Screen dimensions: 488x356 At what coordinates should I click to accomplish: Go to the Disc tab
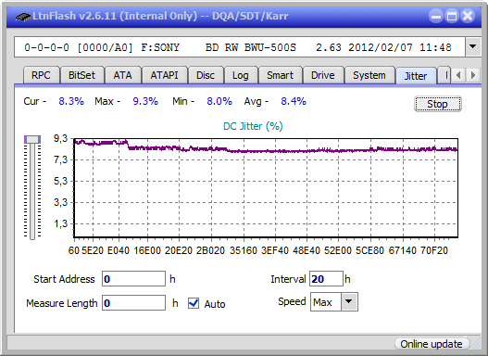click(x=206, y=75)
